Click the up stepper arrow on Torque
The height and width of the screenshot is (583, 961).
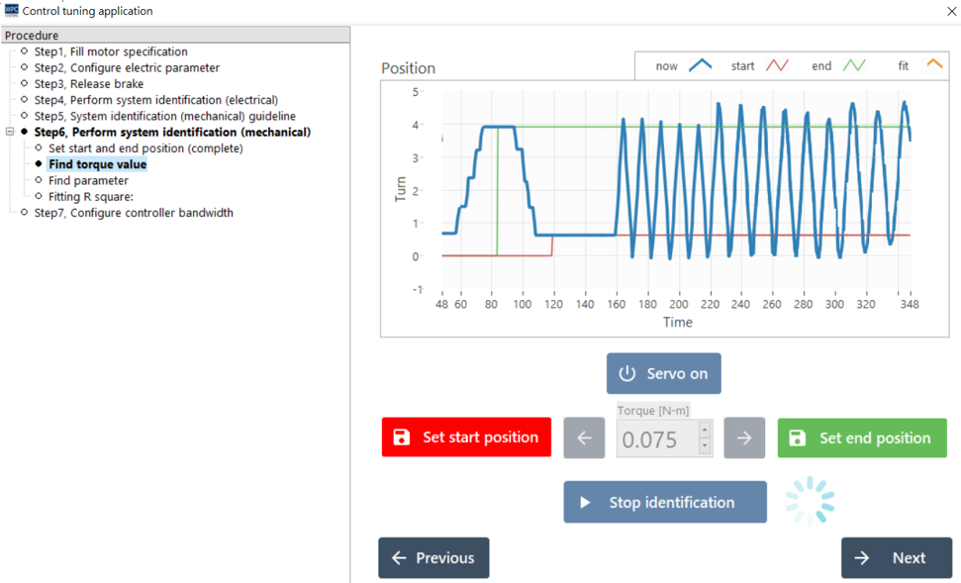(704, 431)
